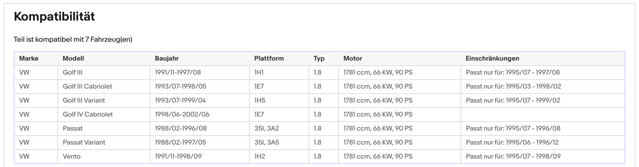Viewport: 639px width, 167px height.
Task: Click the Einschränkungen column header
Action: [492, 58]
